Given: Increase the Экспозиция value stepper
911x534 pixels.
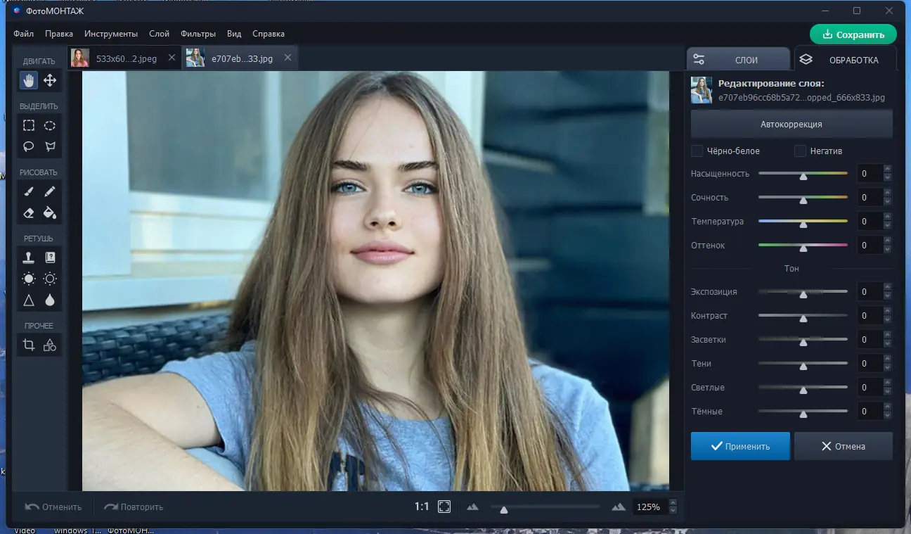Looking at the screenshot, I should coord(887,287).
